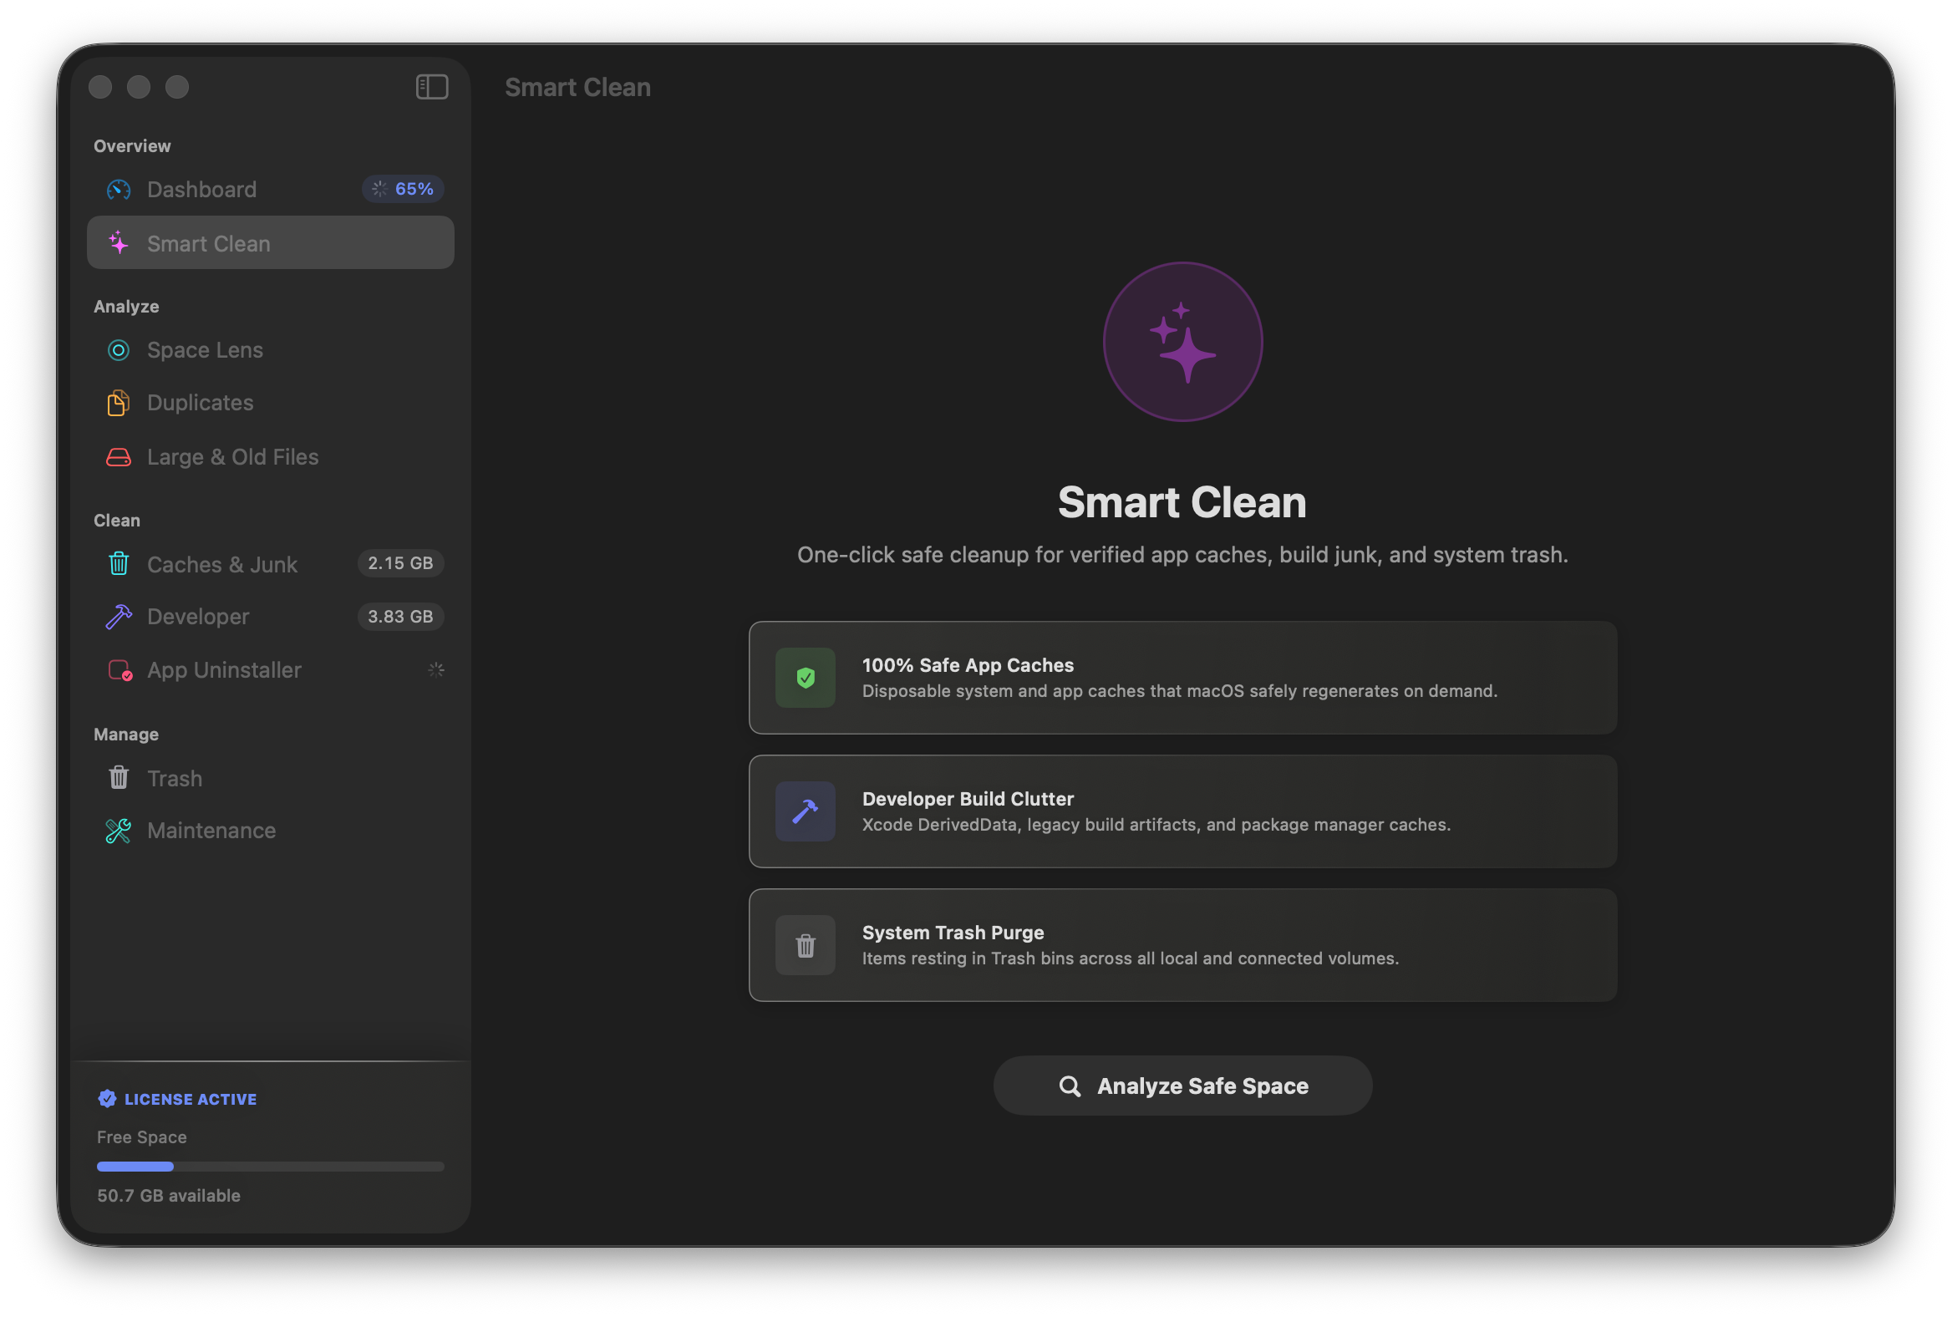Click the Smart Clean window title
Viewport: 1952px width, 1317px height.
[x=578, y=88]
